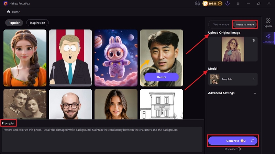Image resolution: width=275 pixels, height=154 pixels.
Task: Click the Template model preview thumbnail
Action: pos(214,79)
